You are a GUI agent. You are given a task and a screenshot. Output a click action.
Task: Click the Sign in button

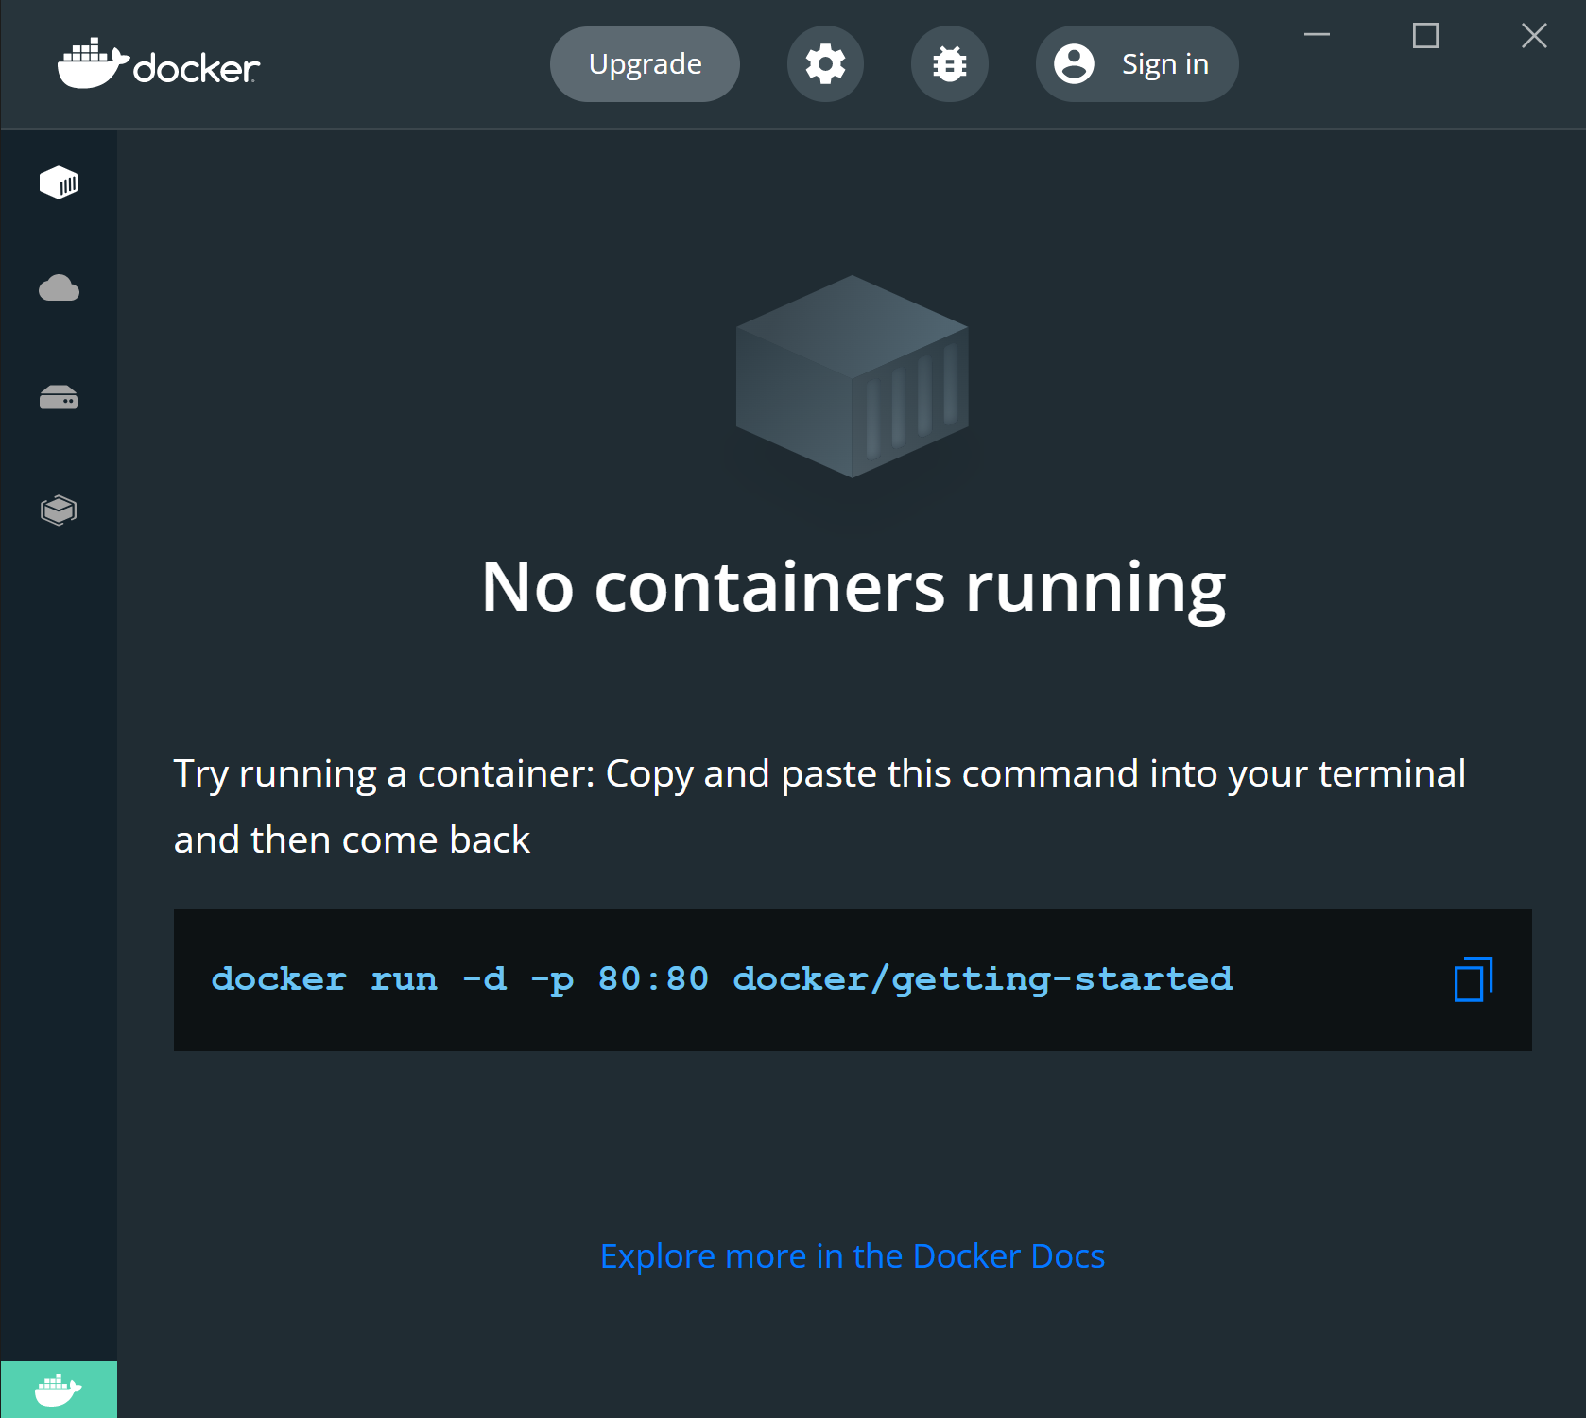(1137, 64)
